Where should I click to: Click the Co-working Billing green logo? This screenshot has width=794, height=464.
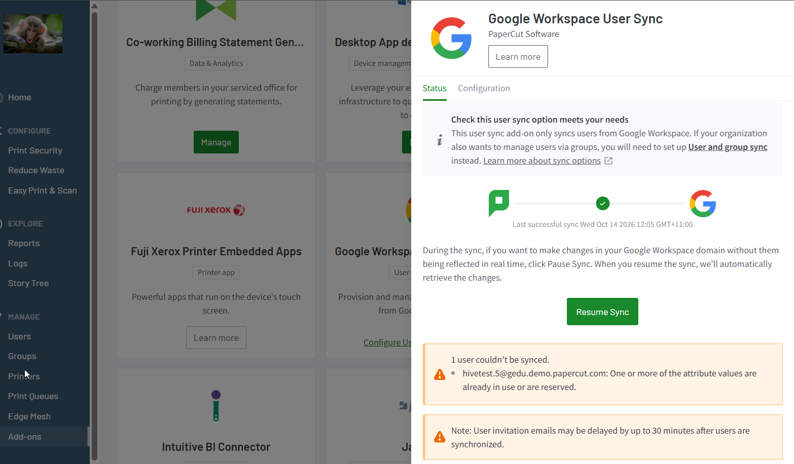coord(216,10)
